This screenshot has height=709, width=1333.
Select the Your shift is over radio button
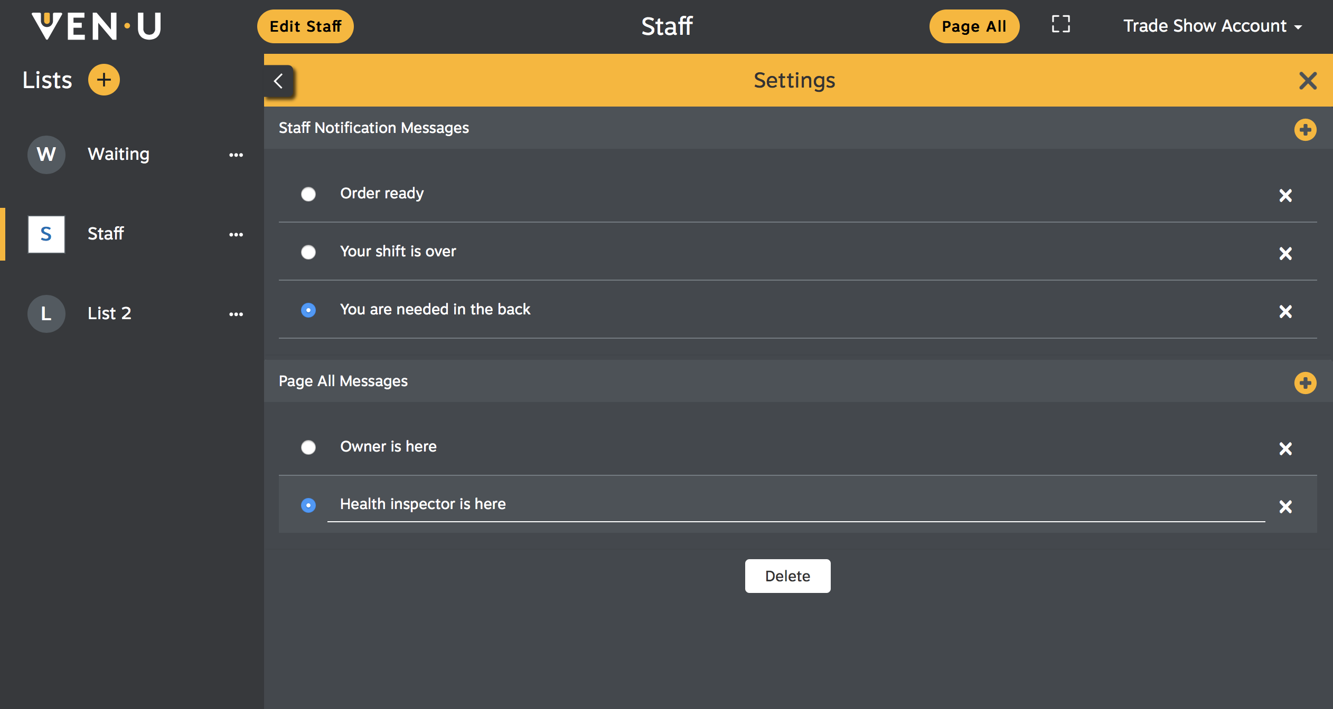308,252
